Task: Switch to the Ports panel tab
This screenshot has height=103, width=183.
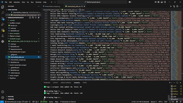Action: (85, 83)
